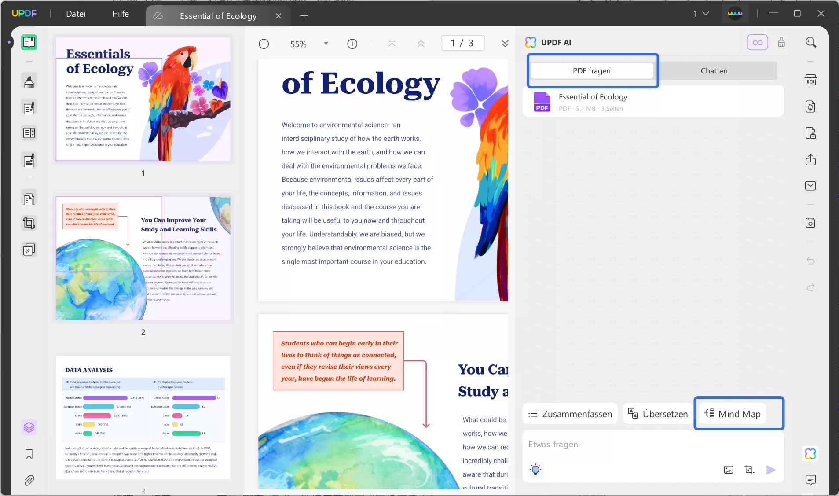The width and height of the screenshot is (839, 496).
Task: Click the Undo arrow
Action: click(x=810, y=261)
